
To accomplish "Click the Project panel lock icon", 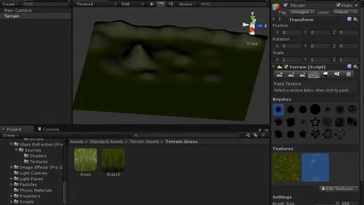I will tap(260, 130).
